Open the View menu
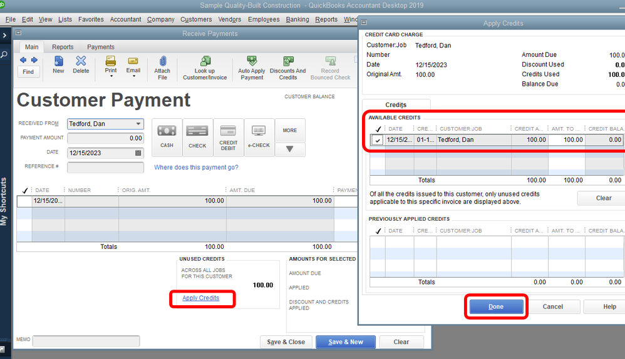The image size is (625, 359). 46,19
